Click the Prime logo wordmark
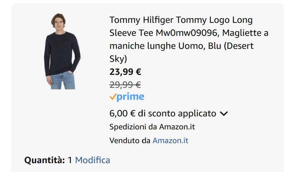The height and width of the screenshot is (172, 284). pyautogui.click(x=131, y=97)
